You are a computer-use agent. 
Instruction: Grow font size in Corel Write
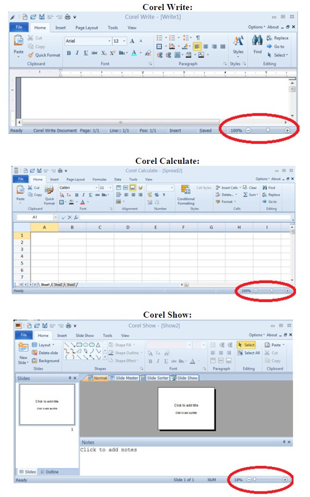click(x=132, y=41)
